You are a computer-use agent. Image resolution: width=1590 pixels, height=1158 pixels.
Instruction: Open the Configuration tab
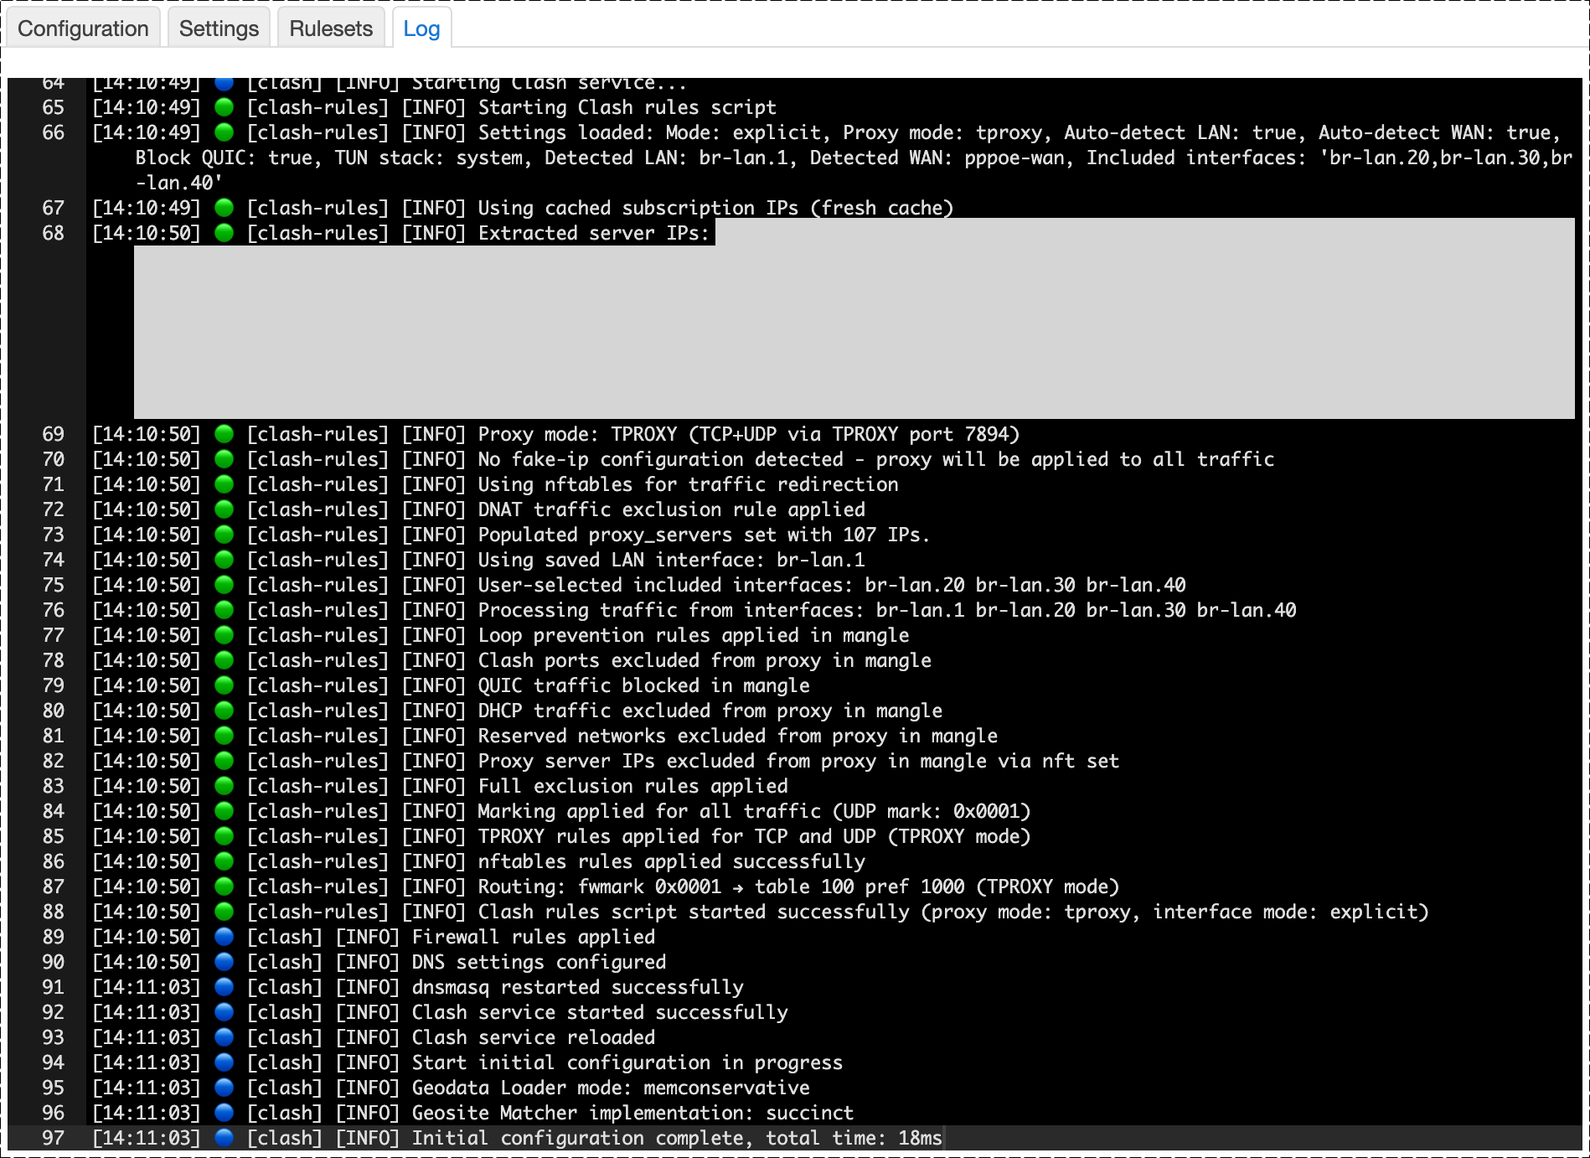click(83, 28)
